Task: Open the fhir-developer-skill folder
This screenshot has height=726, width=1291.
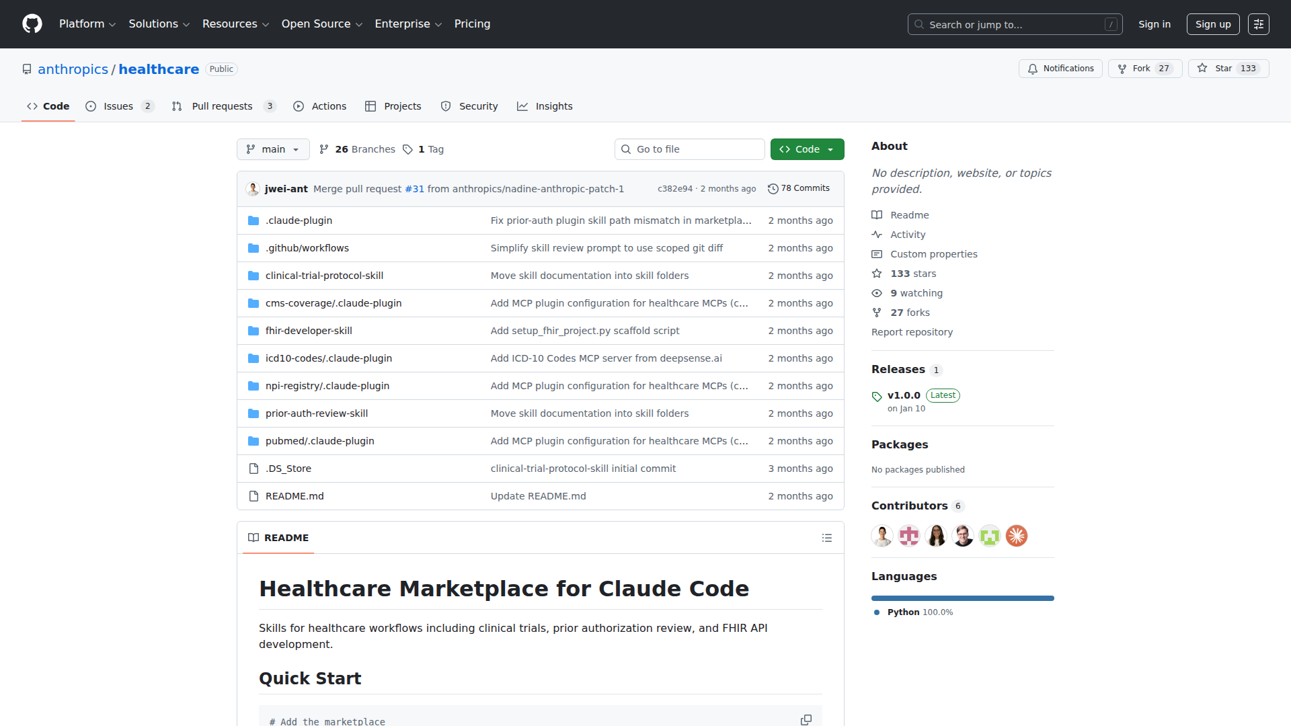Action: point(309,331)
